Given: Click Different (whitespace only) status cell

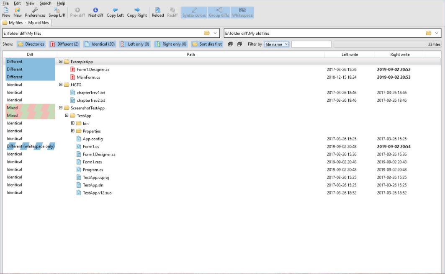Looking at the screenshot, I should [31, 147].
